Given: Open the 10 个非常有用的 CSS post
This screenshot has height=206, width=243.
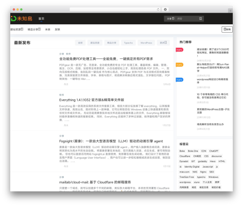Looking at the screenshot, I should (x=212, y=96).
